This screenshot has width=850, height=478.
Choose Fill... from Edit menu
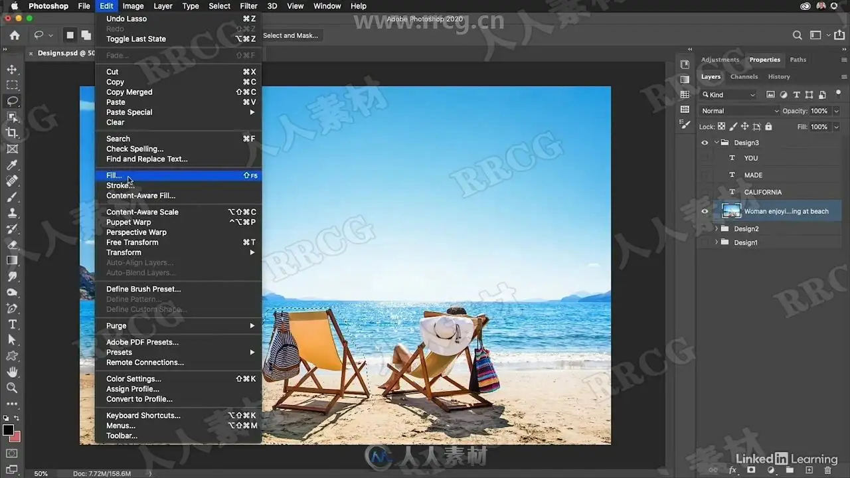(179, 175)
